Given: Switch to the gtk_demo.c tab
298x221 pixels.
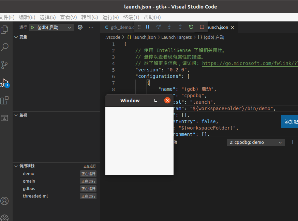Looking at the screenshot, I should 119,28.
